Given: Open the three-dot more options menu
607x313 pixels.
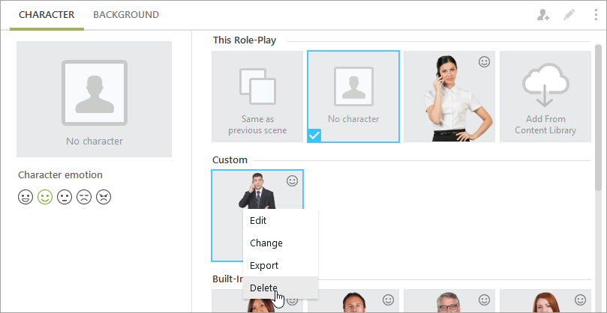Looking at the screenshot, I should [x=596, y=15].
